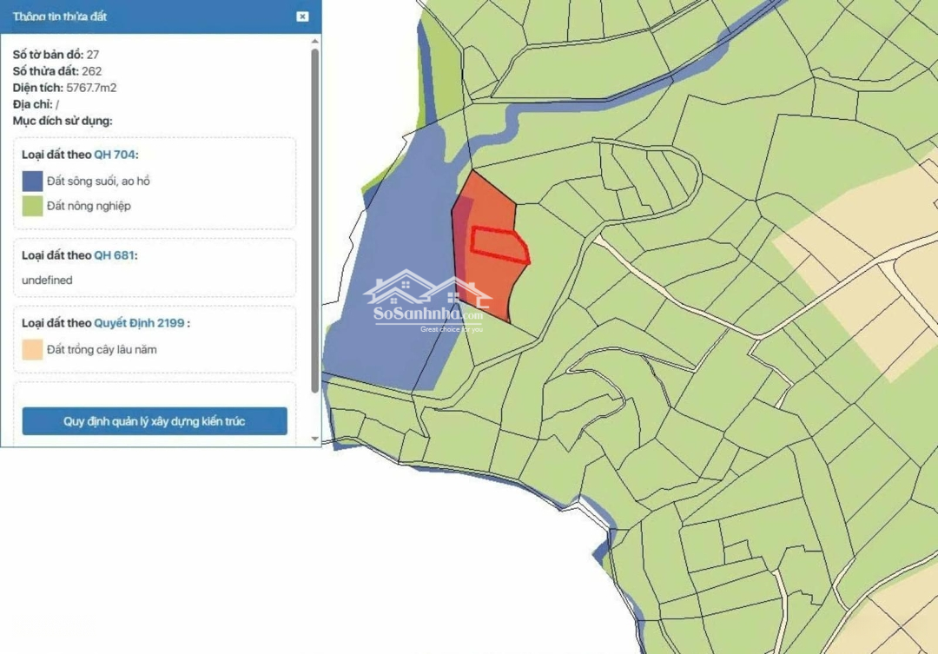Click Quy định quản lý xây dựng kiến trúc button
The image size is (938, 654).
tap(155, 421)
